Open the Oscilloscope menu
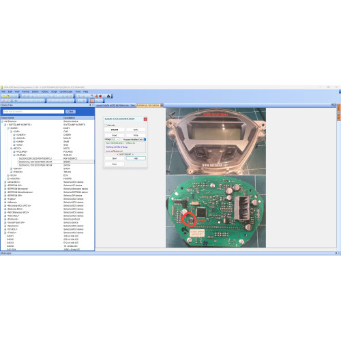Image resolution: width=341 pixels, height=341 pixels. click(66, 91)
